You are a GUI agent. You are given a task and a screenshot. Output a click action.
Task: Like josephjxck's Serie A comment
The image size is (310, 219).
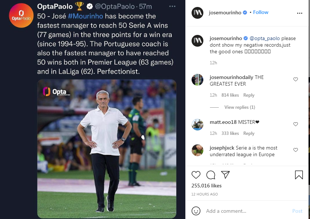(x=296, y=150)
